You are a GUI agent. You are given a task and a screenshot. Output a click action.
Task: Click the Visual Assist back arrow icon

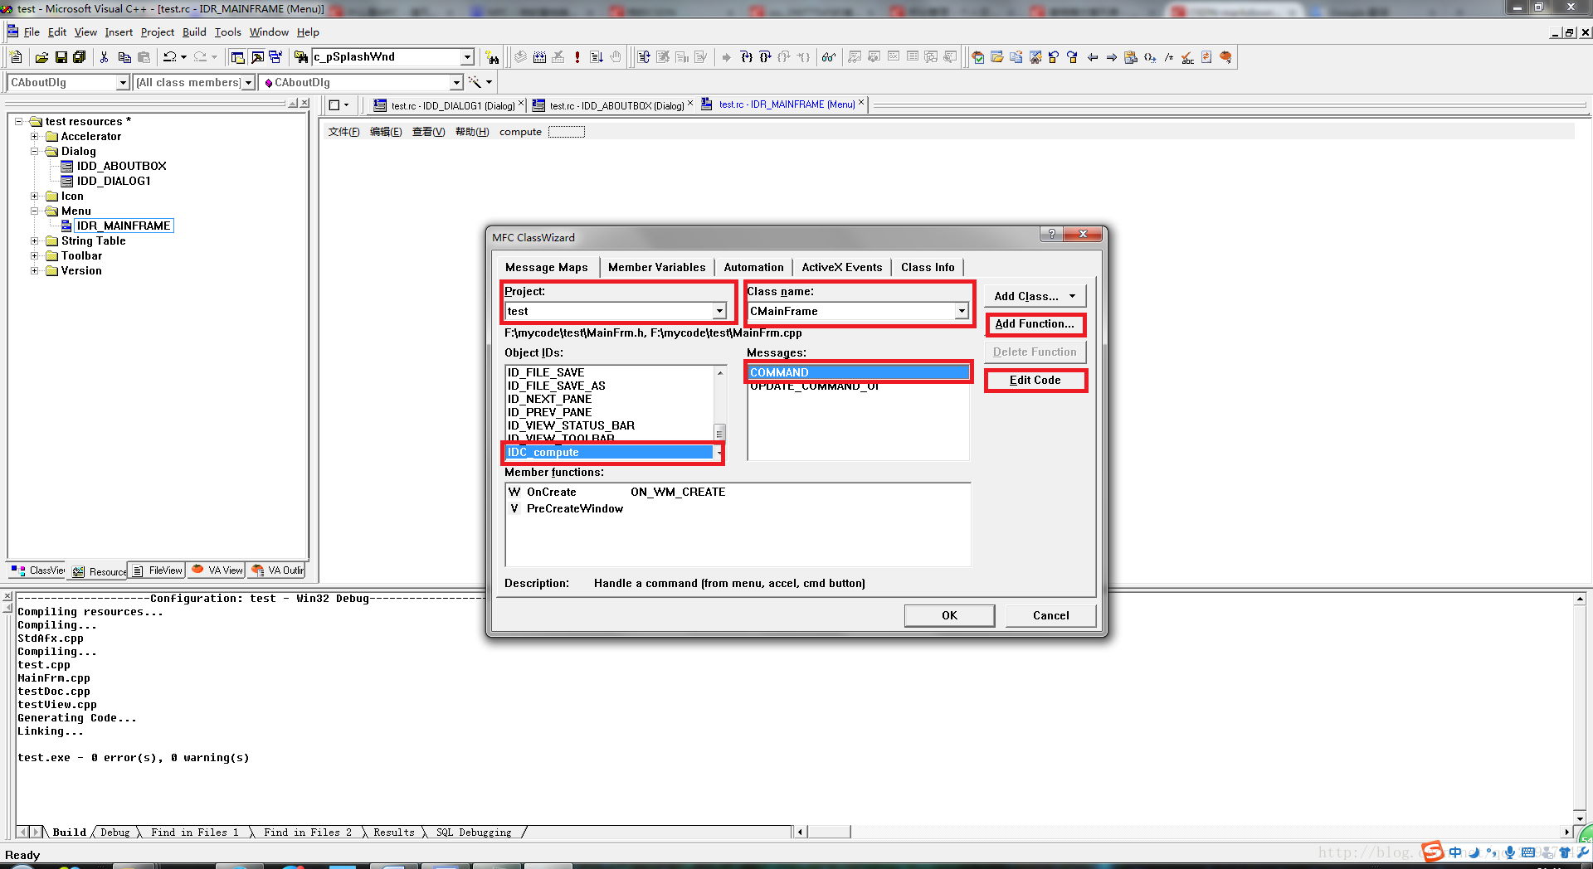(1093, 57)
